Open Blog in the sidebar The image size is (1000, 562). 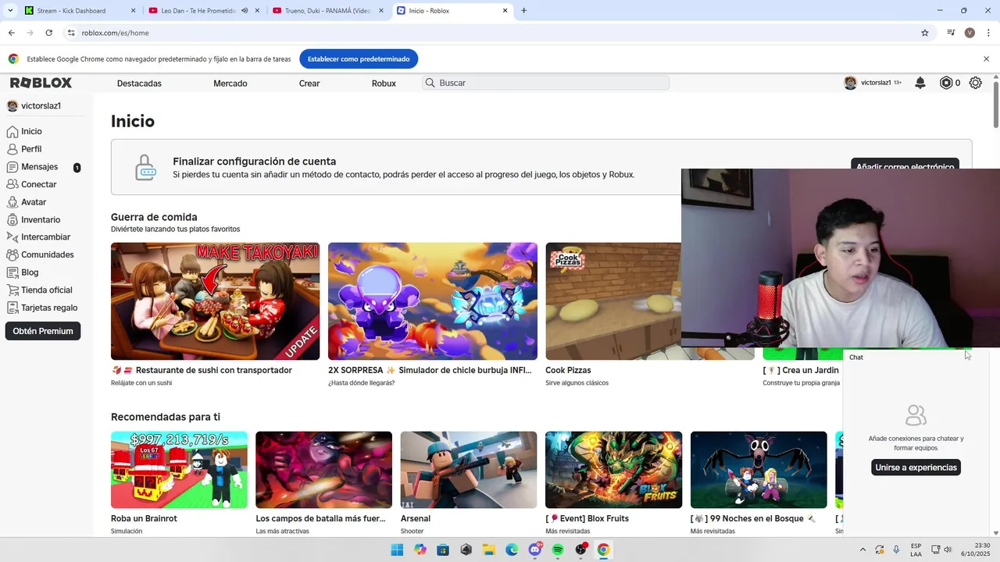tap(30, 272)
